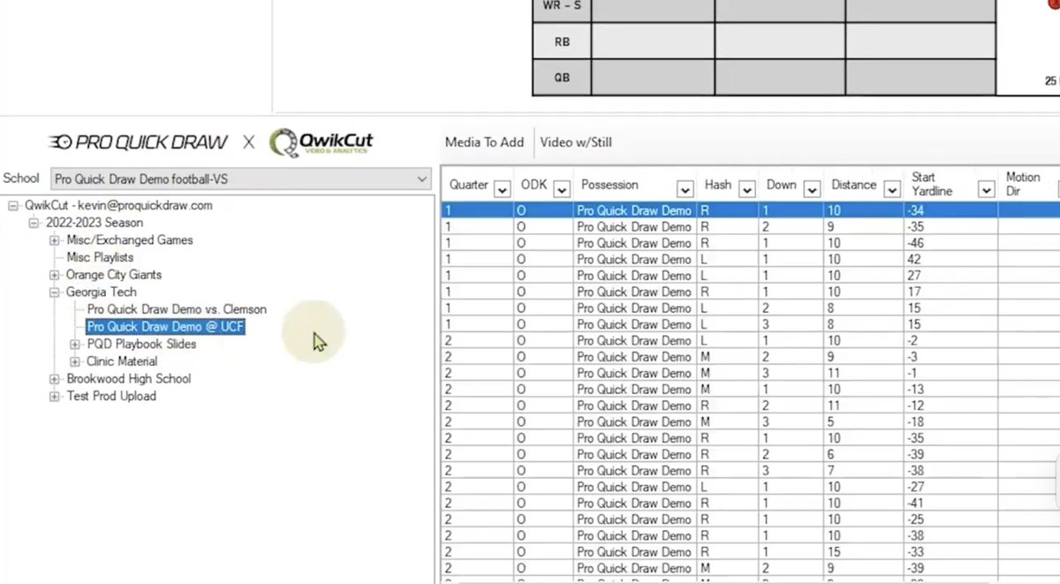The image size is (1060, 584).
Task: Click the Start Yardline cell 17
Action: pyautogui.click(x=950, y=292)
